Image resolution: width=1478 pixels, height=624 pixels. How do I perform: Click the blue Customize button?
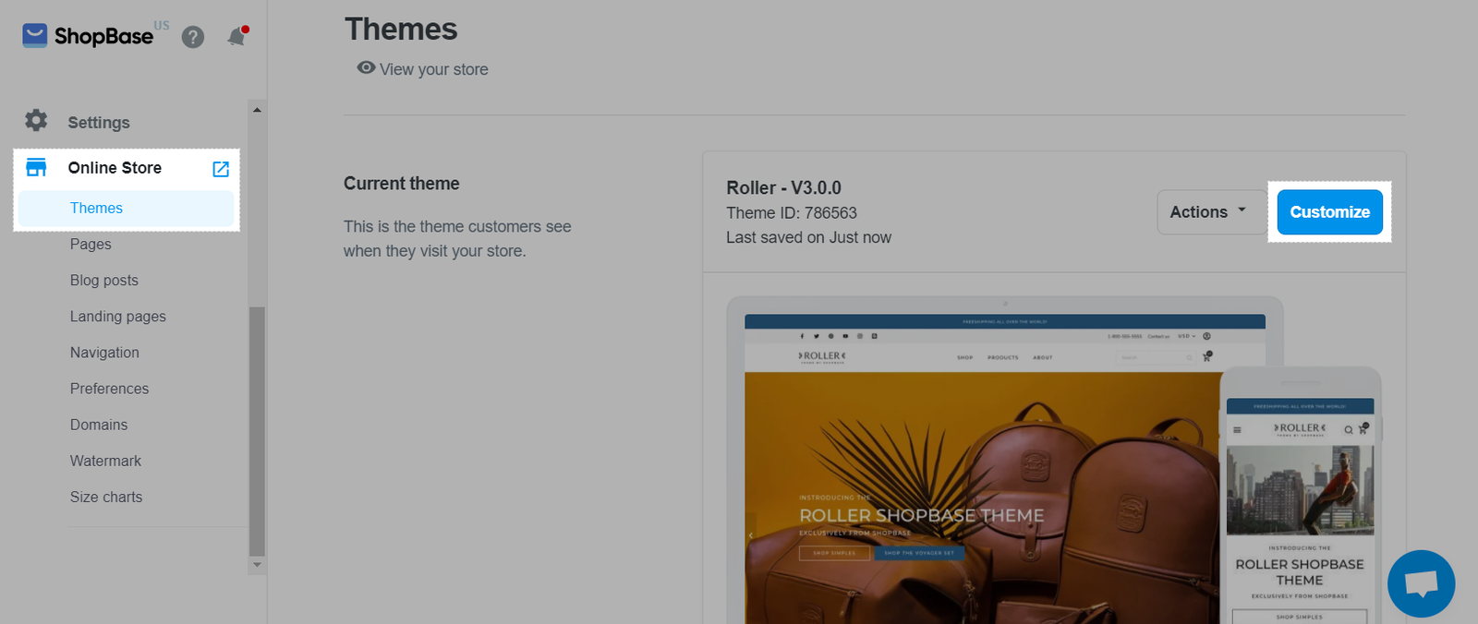click(1330, 212)
